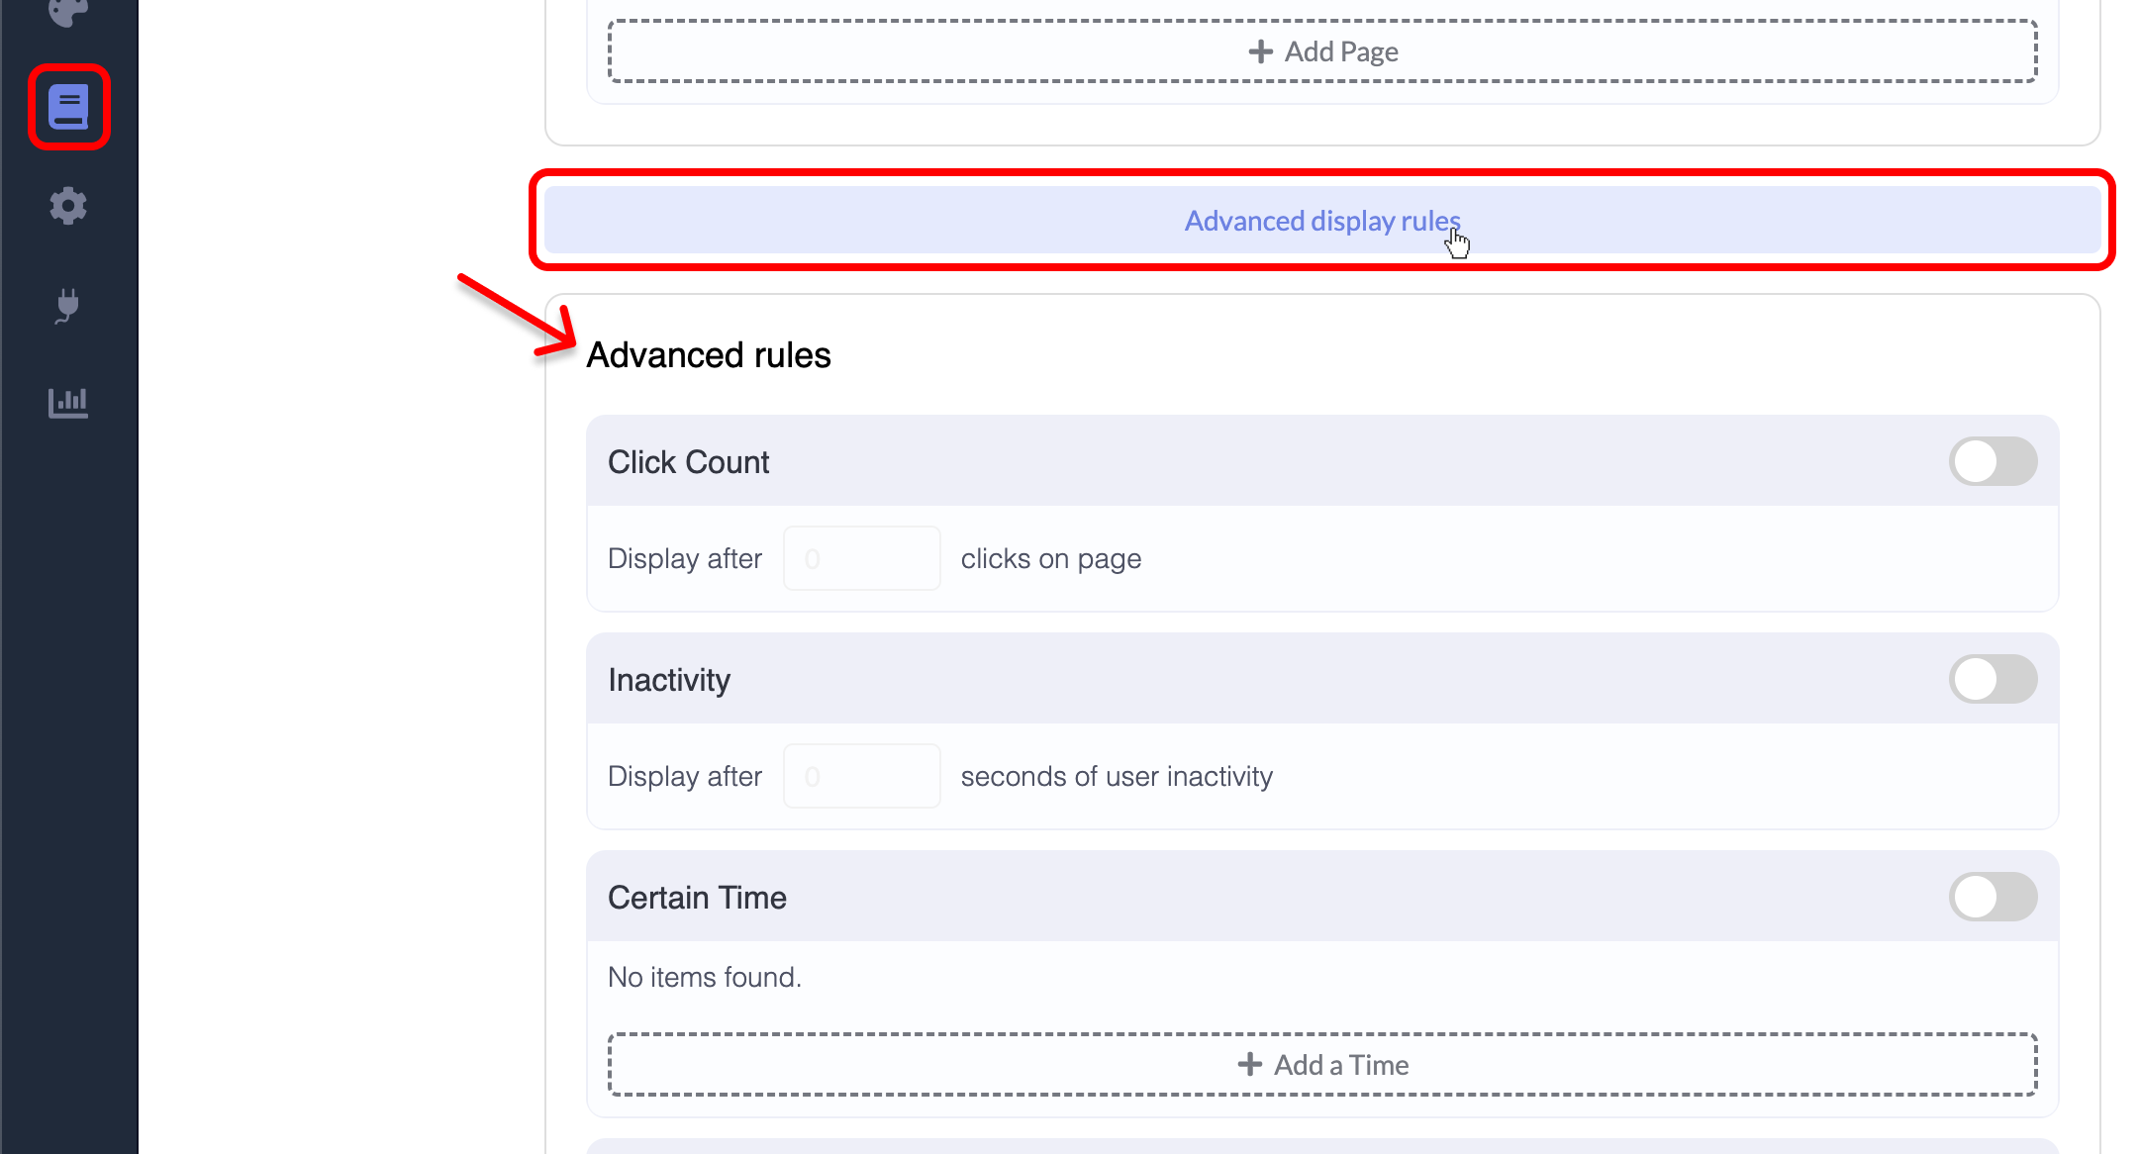The width and height of the screenshot is (2140, 1154).
Task: Click the Add a Time button
Action: (1323, 1064)
